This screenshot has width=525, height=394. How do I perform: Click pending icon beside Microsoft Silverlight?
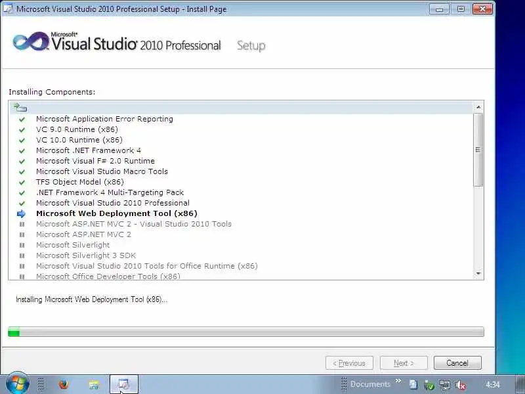coord(22,245)
